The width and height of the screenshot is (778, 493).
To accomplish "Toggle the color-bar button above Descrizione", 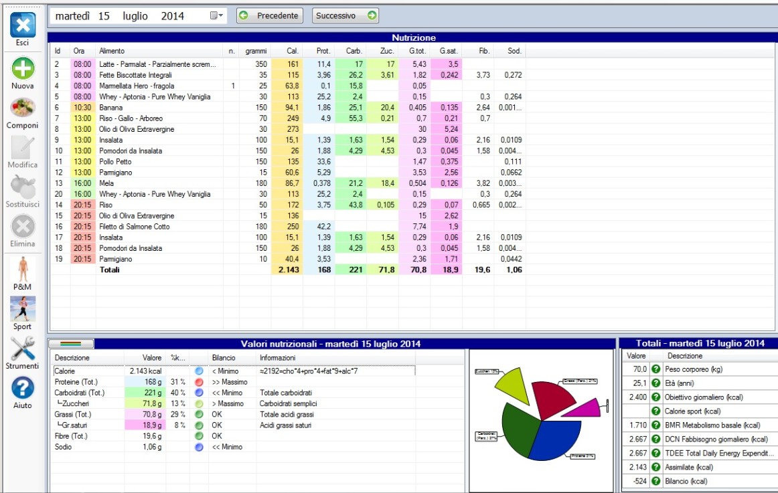I will click(71, 344).
